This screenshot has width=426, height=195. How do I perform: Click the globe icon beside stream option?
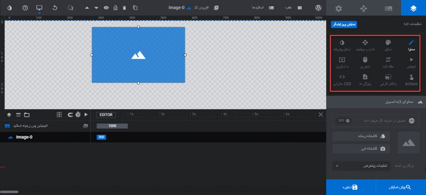(x=412, y=121)
